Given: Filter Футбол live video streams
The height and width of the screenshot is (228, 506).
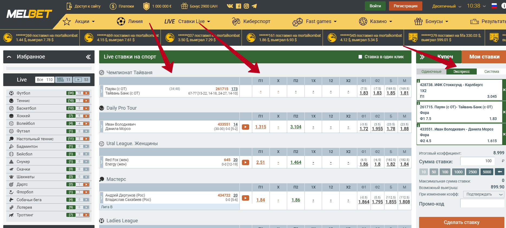Looking at the screenshot, I should click(86, 93).
